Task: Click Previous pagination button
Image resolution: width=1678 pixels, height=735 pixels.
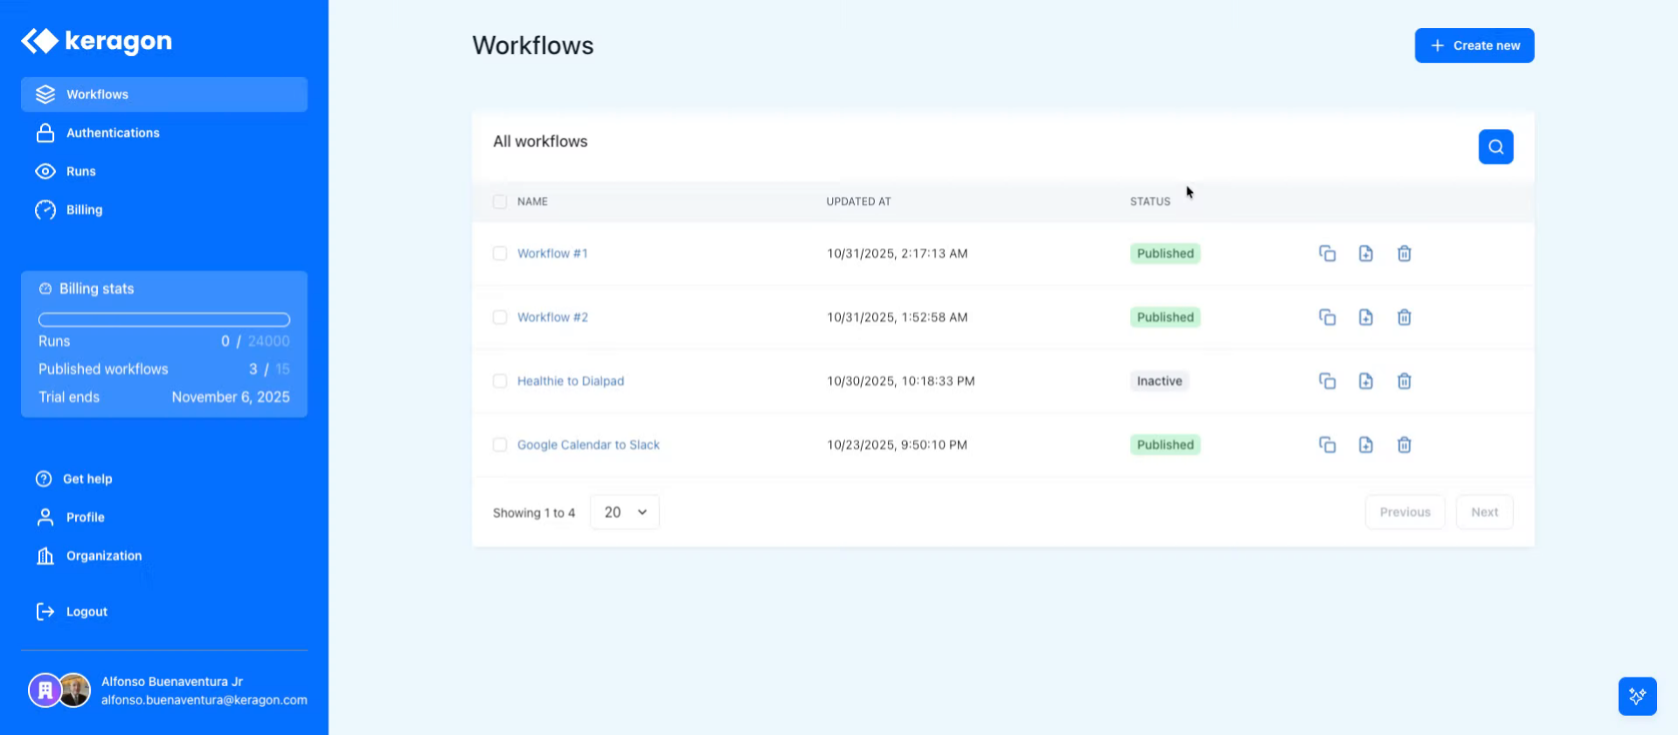Action: (x=1404, y=512)
